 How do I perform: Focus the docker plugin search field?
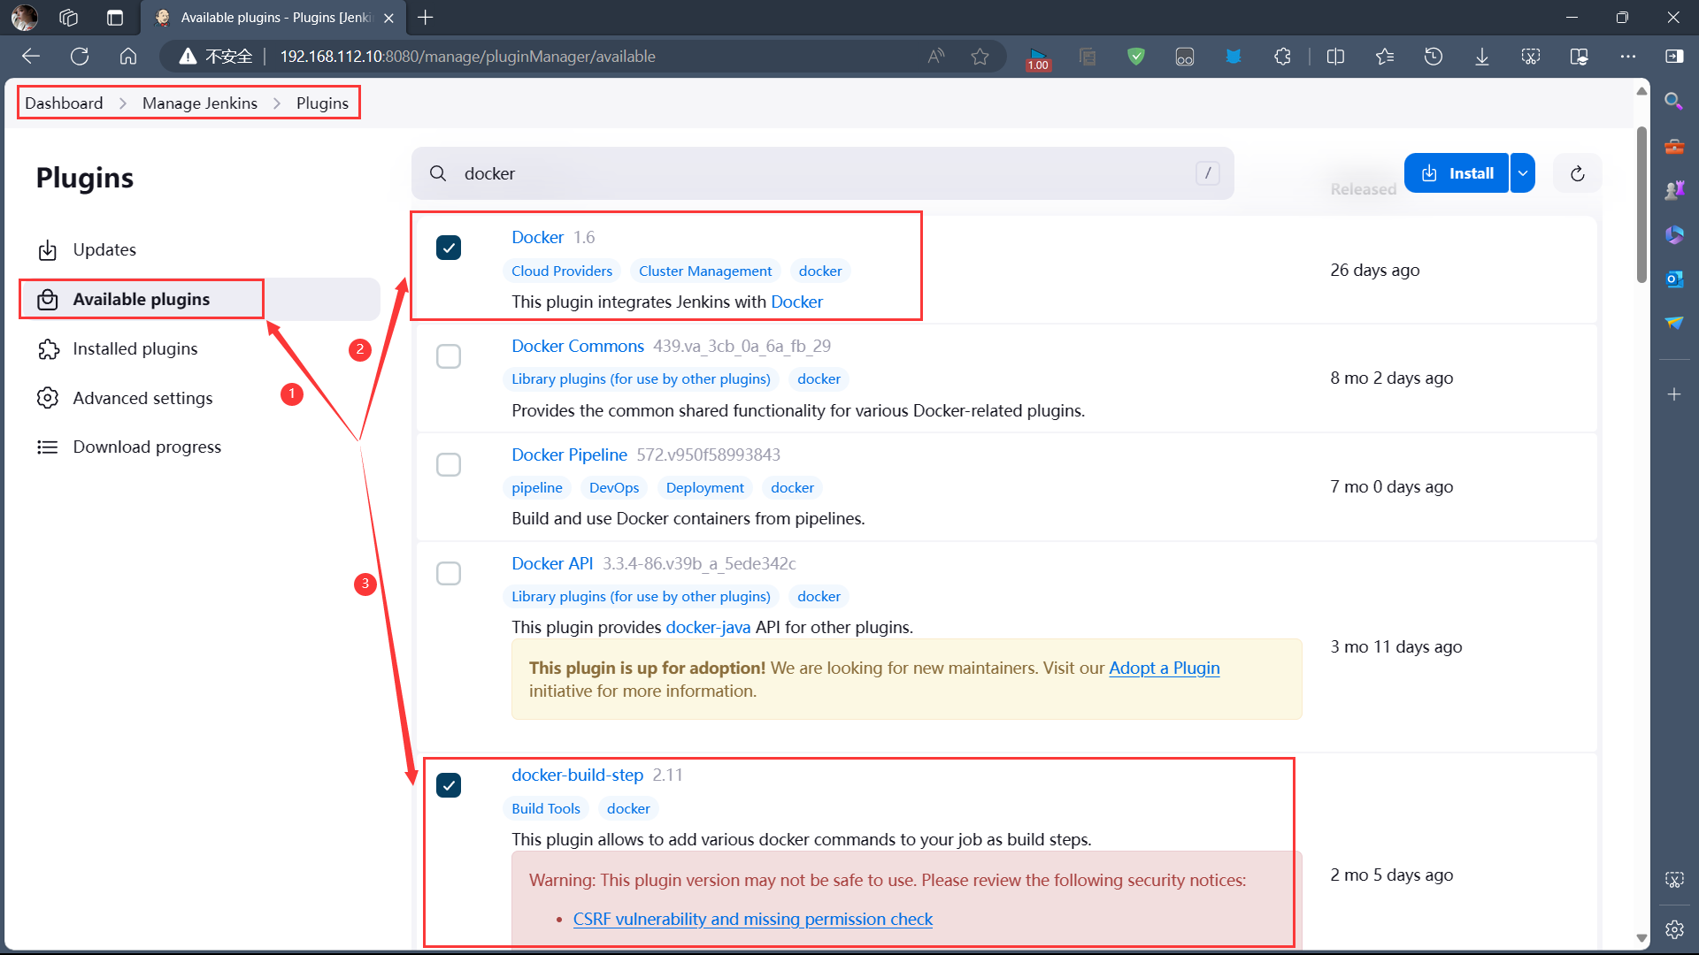823,173
